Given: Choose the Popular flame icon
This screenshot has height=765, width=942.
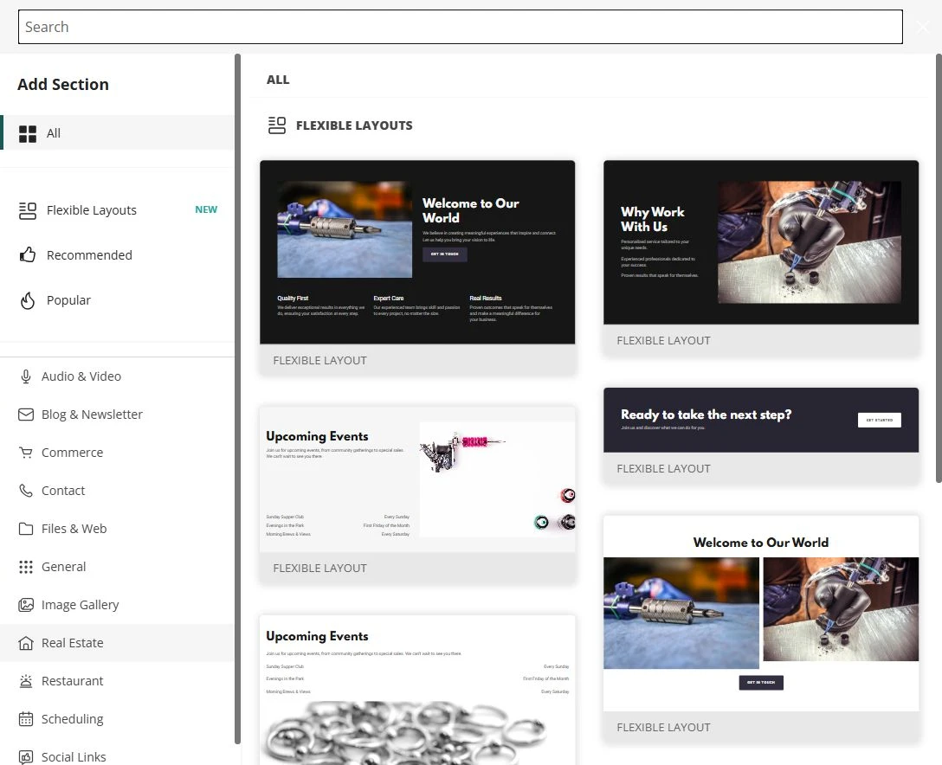Looking at the screenshot, I should (x=28, y=300).
